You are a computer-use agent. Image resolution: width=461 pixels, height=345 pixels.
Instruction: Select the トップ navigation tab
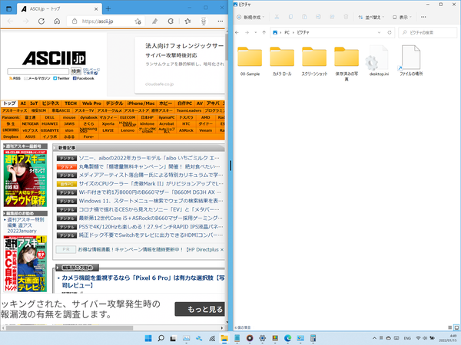pos(9,103)
